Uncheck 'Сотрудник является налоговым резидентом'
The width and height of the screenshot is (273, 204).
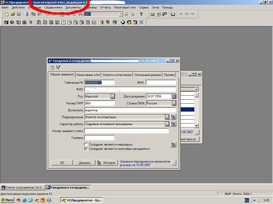[x=86, y=149]
